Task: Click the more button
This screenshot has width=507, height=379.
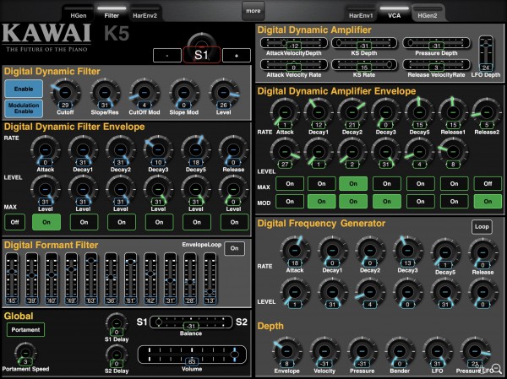Action: click(x=253, y=11)
